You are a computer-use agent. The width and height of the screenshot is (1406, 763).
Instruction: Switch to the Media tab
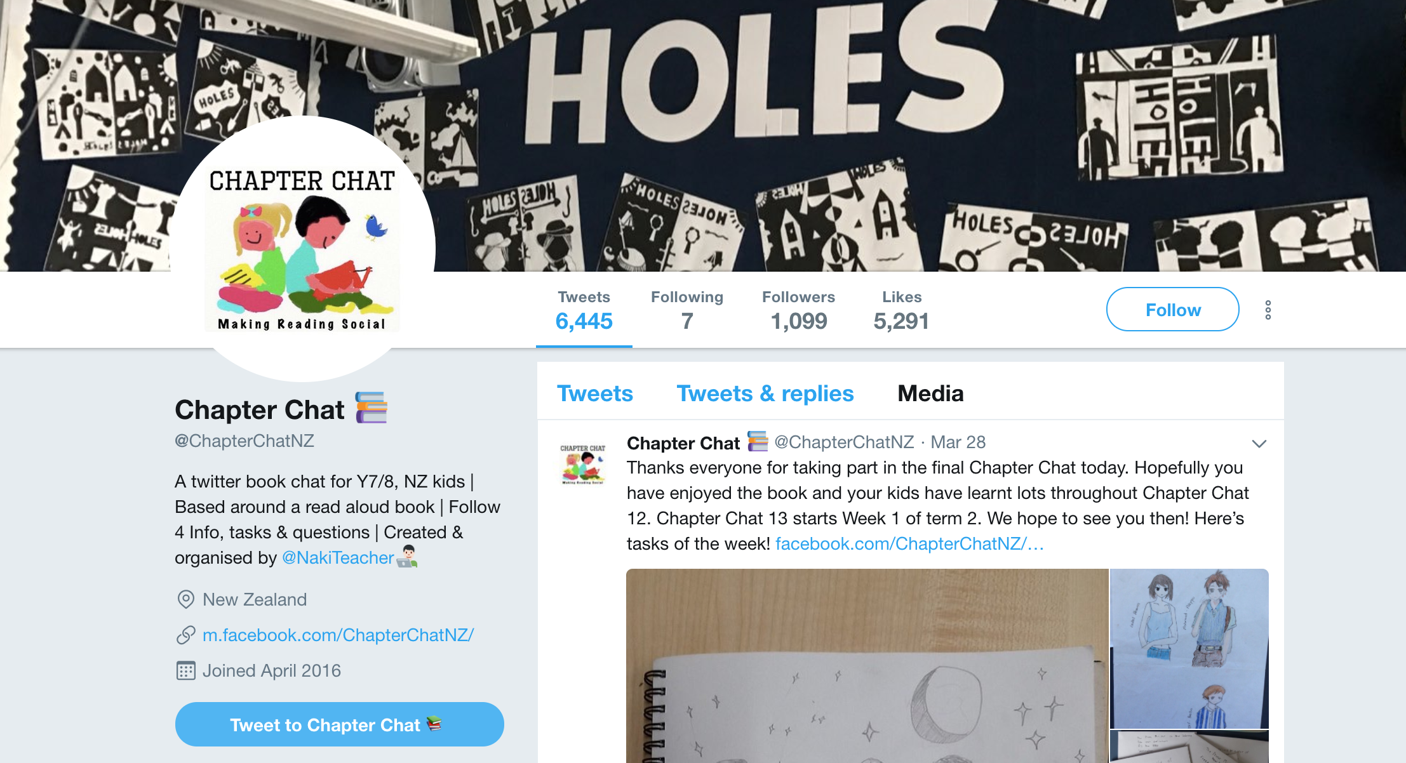(930, 394)
